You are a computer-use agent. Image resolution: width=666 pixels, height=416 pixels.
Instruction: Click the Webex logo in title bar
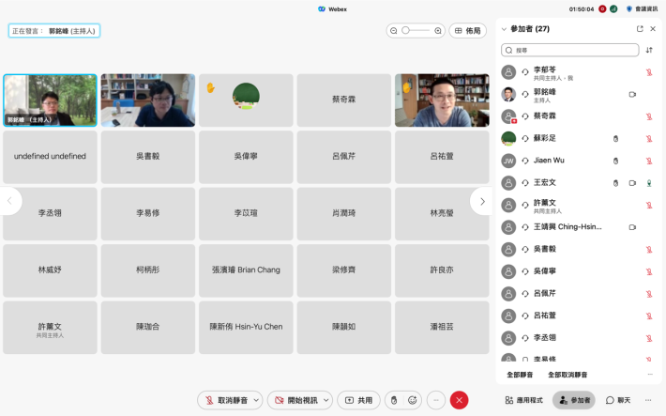coord(322,9)
